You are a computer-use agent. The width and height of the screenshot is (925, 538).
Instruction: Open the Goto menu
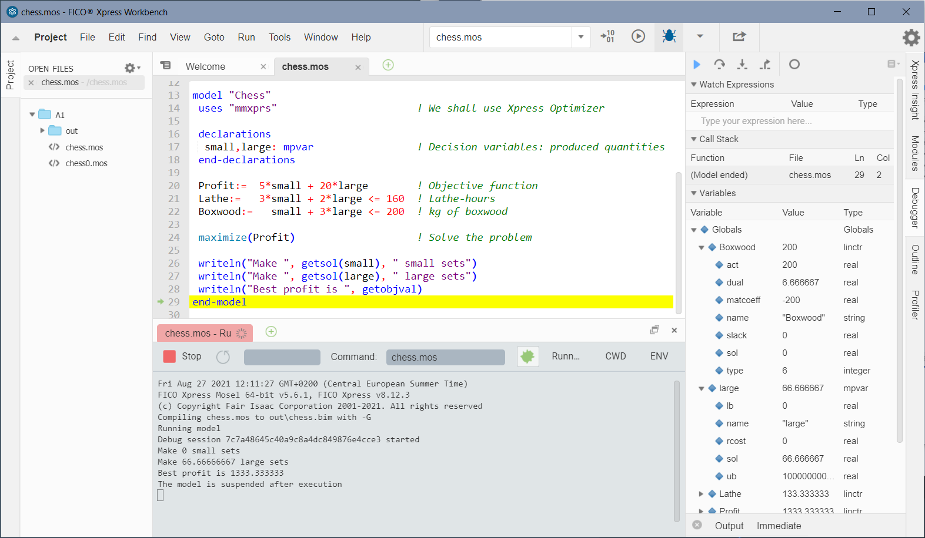(x=214, y=37)
